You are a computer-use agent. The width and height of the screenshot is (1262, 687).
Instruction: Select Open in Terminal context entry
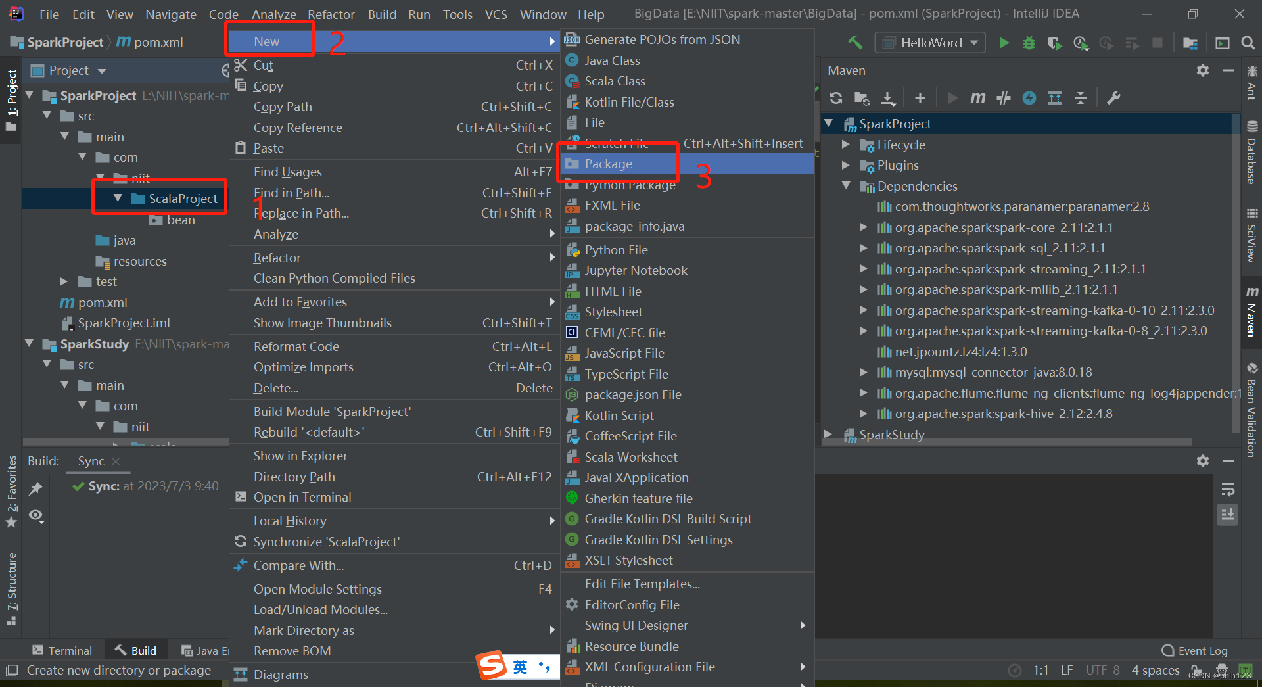point(394,497)
